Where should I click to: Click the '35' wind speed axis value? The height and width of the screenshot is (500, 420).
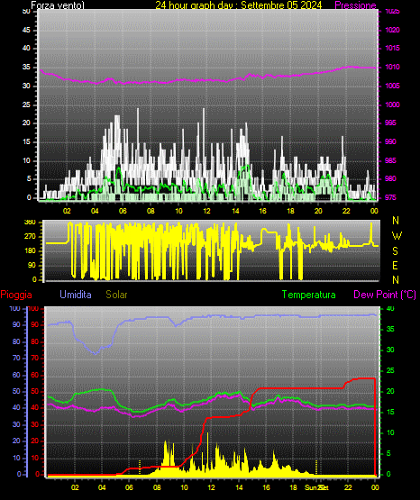(x=26, y=67)
